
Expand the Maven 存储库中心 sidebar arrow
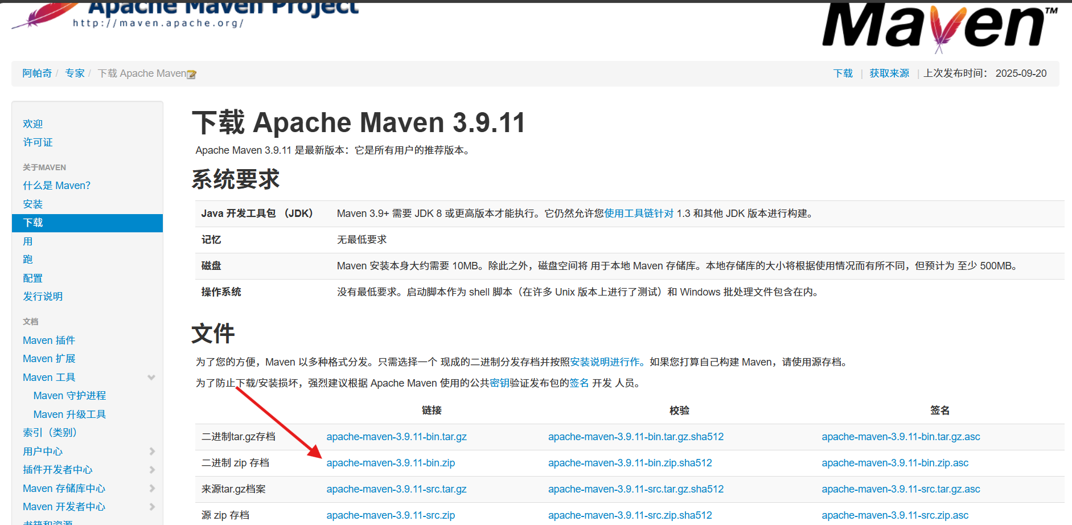click(152, 489)
